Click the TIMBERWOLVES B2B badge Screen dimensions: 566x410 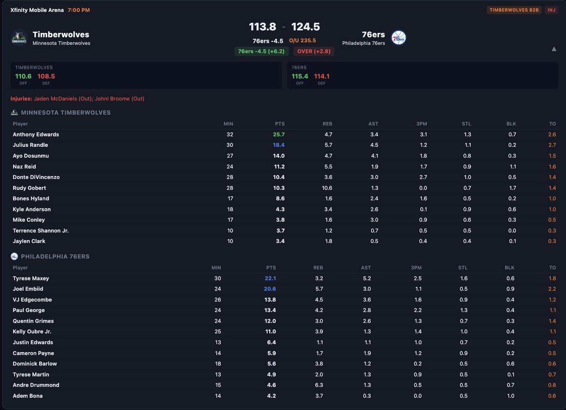[x=514, y=10]
